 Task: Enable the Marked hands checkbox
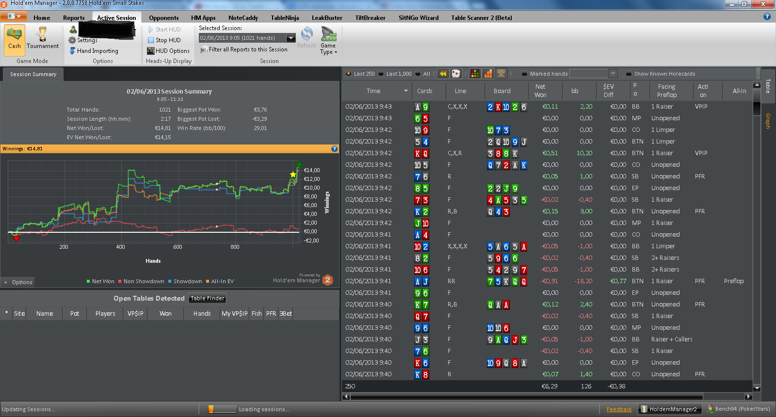point(524,74)
